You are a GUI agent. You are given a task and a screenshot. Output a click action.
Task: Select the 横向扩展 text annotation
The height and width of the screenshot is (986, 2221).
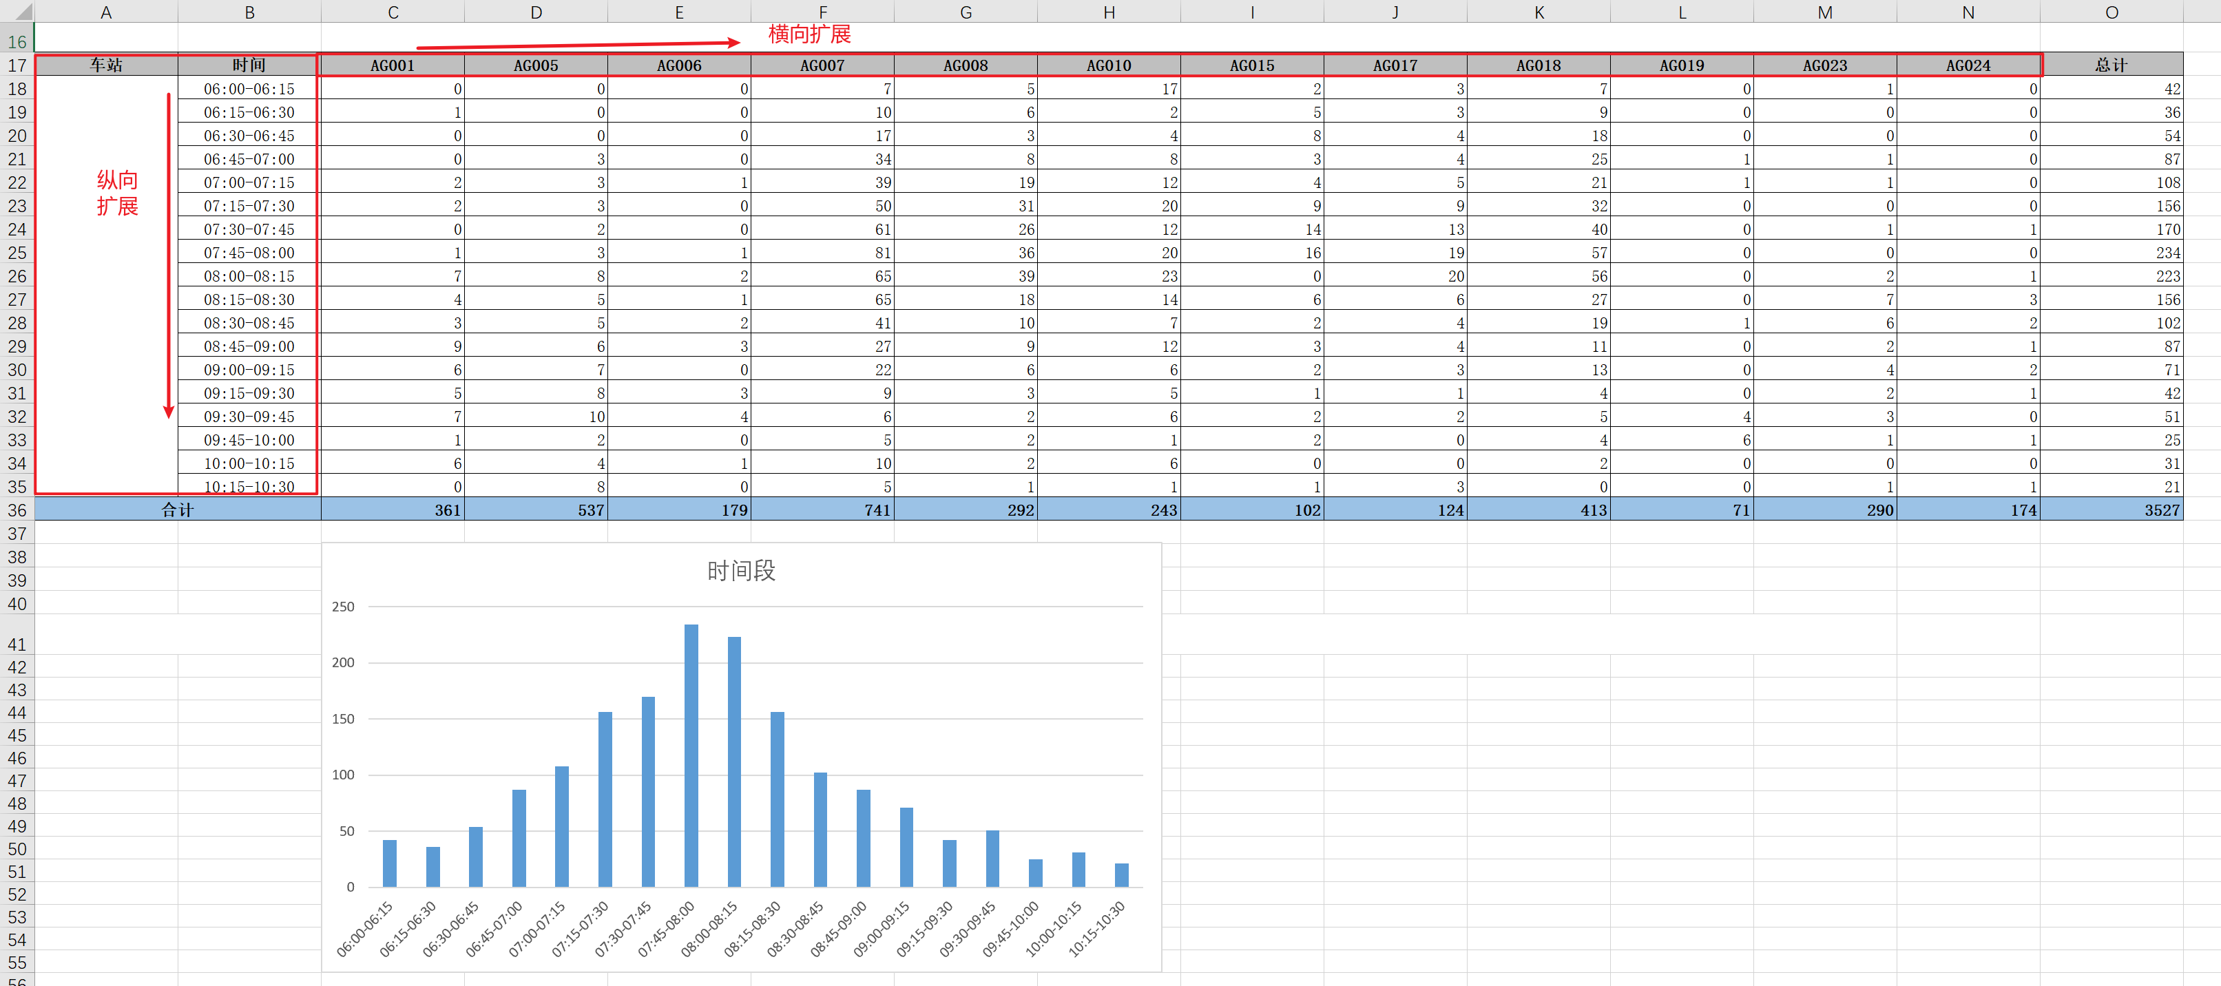pos(809,34)
